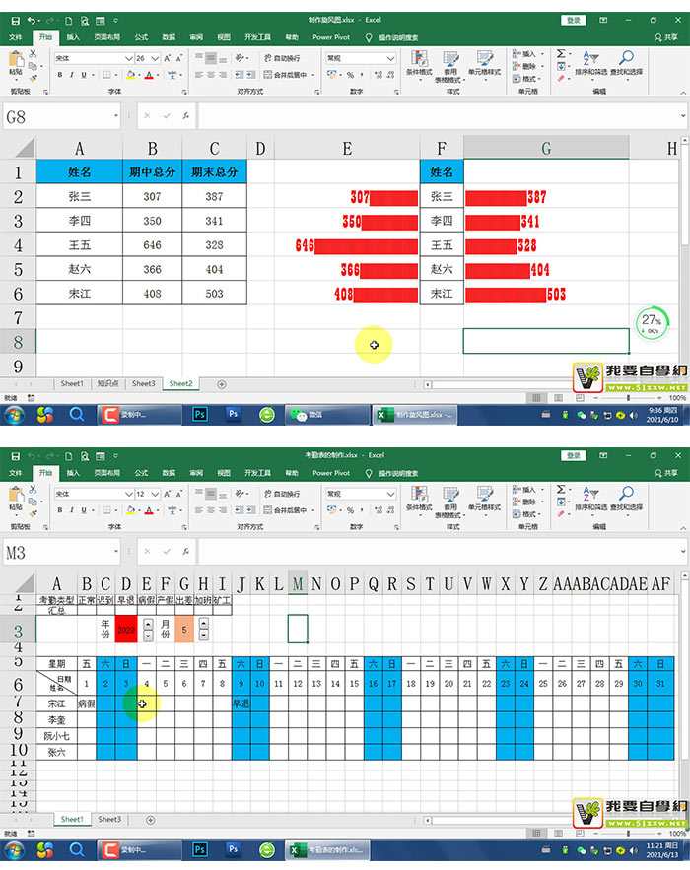Screen dimensions: 690x870
Task: Click 自动换行 wrap text in top window
Action: pyautogui.click(x=282, y=58)
